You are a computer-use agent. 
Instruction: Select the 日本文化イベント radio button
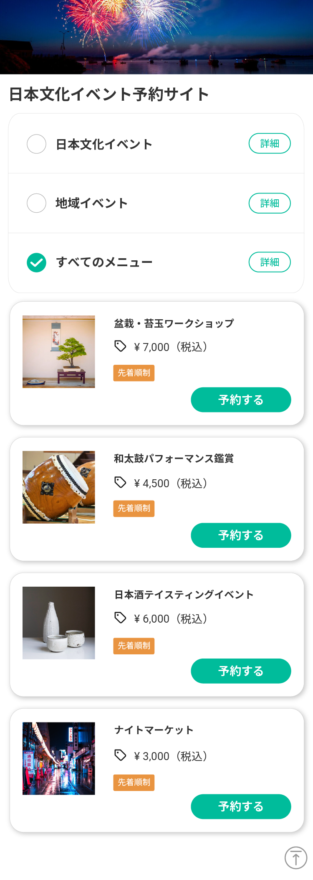click(x=37, y=144)
